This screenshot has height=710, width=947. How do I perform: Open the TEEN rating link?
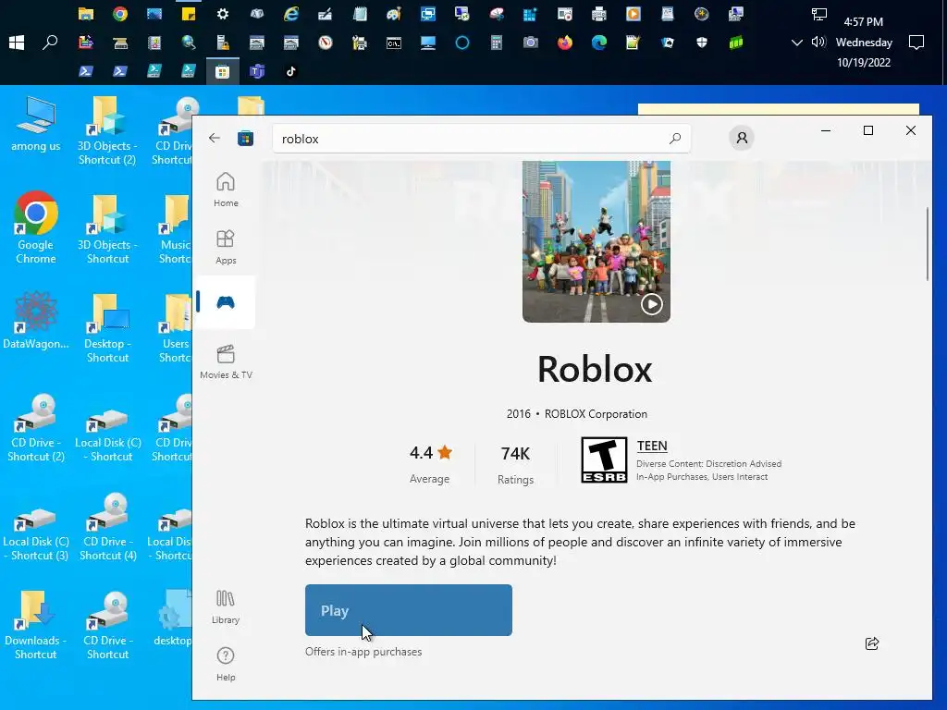(652, 446)
